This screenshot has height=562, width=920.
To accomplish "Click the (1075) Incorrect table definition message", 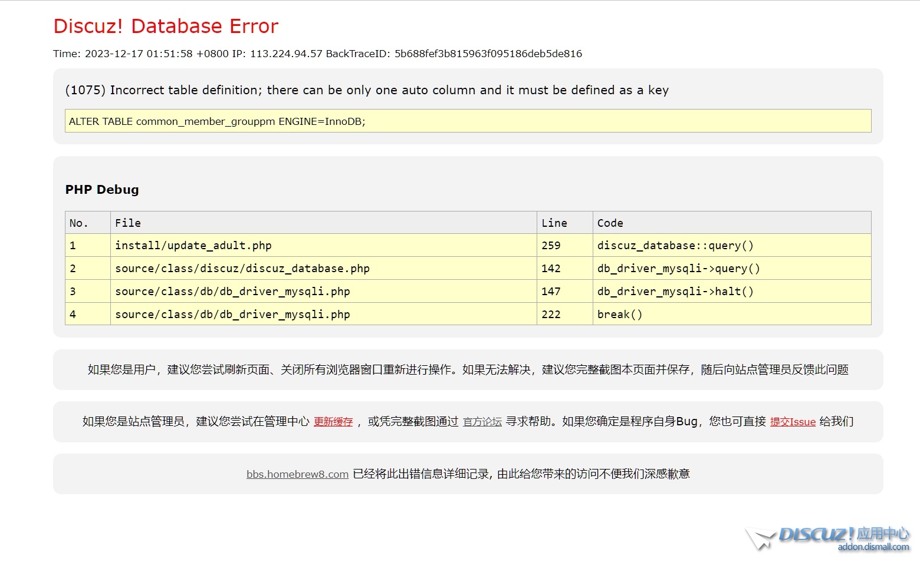I will point(367,90).
